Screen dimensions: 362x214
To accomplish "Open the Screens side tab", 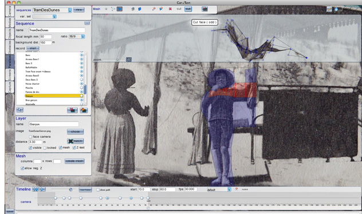I will [x=10, y=75].
